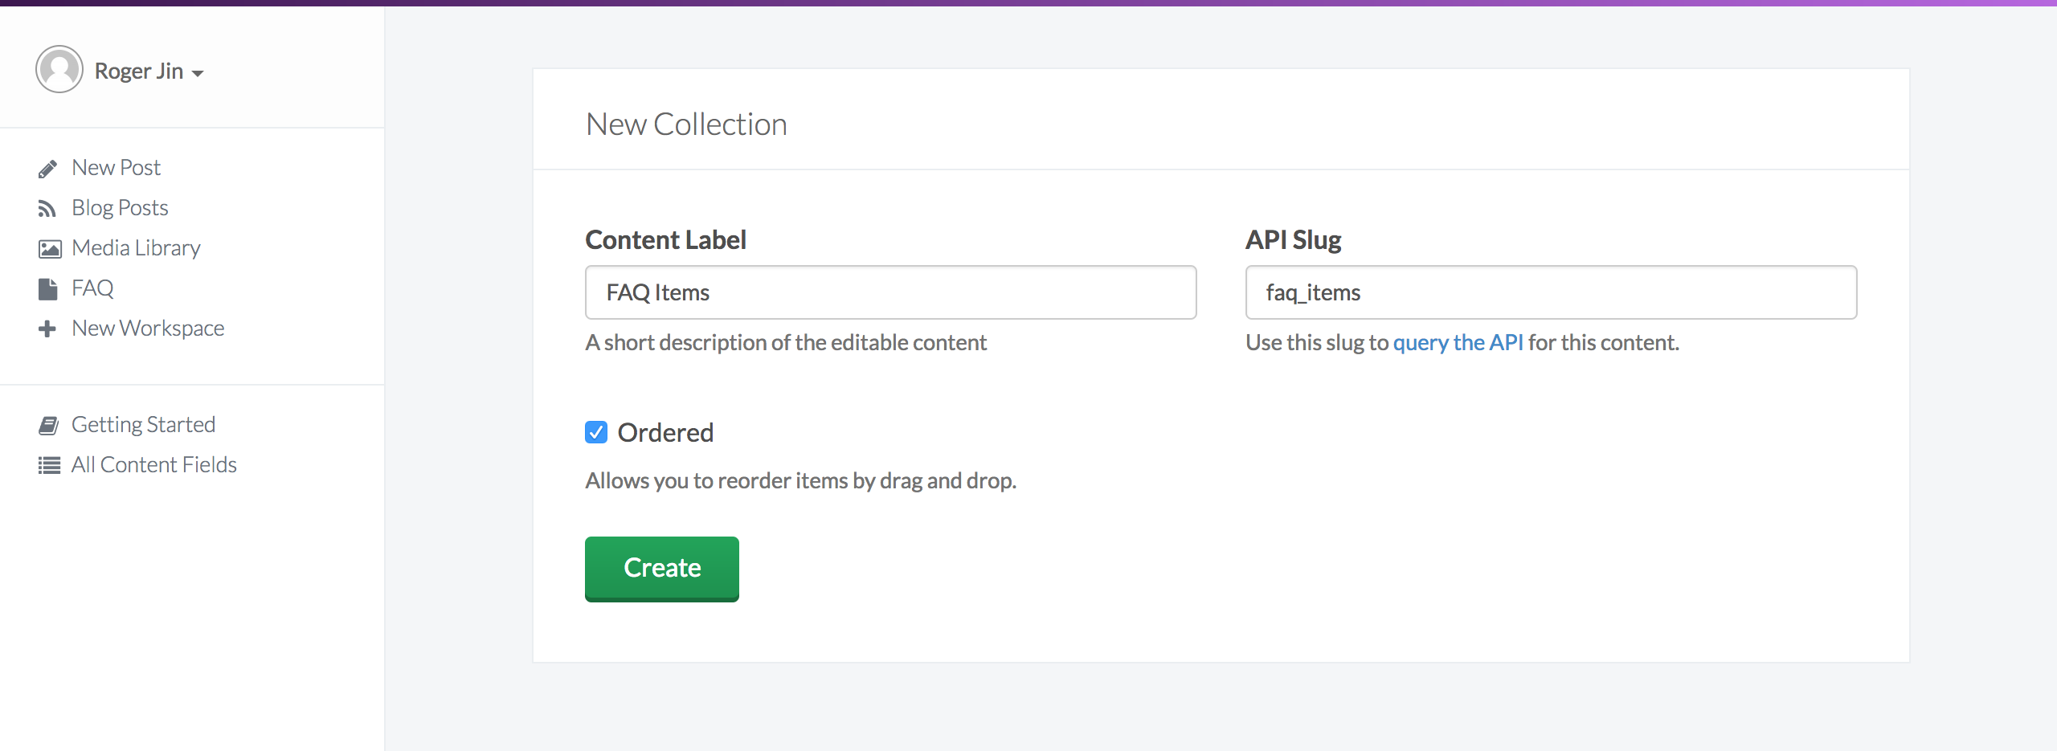The image size is (2057, 751).
Task: Uncheck the Ordered checkbox
Action: 596,433
